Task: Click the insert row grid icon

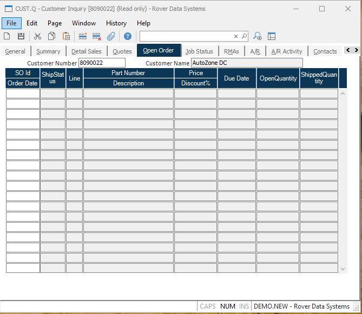Action: click(83, 36)
